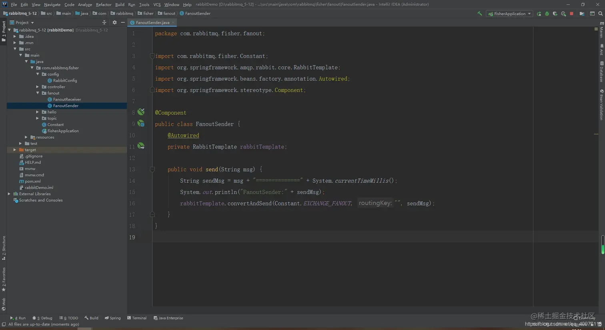
Task: Run FisherApplication with coverage
Action: pyautogui.click(x=555, y=14)
